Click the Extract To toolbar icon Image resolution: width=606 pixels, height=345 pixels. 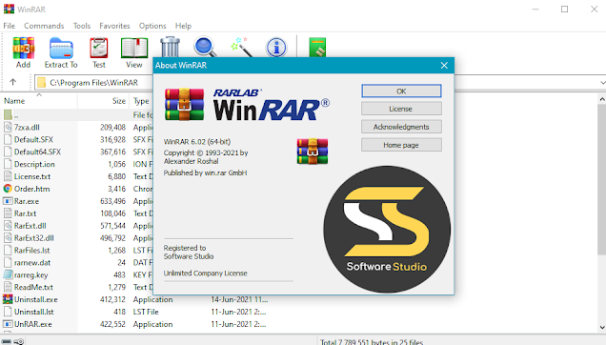[x=61, y=48]
